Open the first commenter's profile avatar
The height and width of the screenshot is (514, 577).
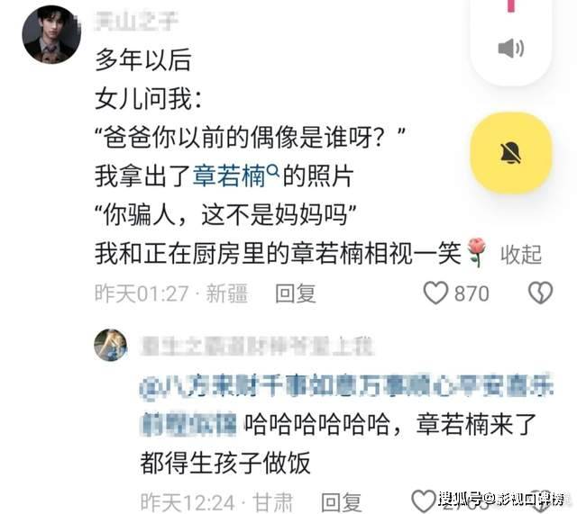51,34
